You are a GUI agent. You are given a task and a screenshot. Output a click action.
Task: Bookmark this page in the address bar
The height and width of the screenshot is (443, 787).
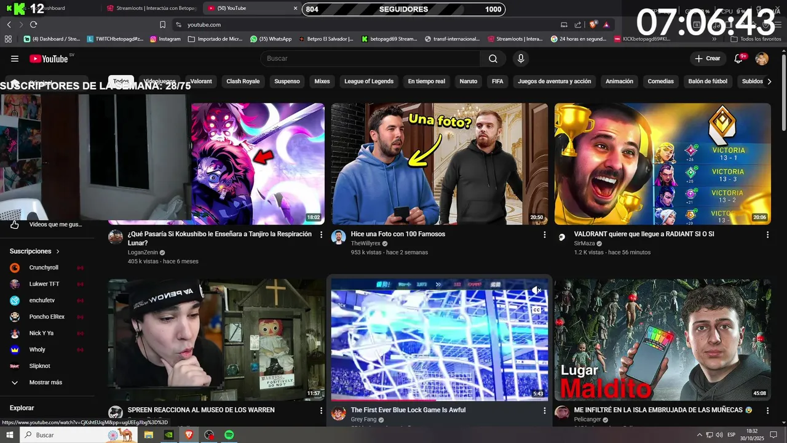click(162, 25)
